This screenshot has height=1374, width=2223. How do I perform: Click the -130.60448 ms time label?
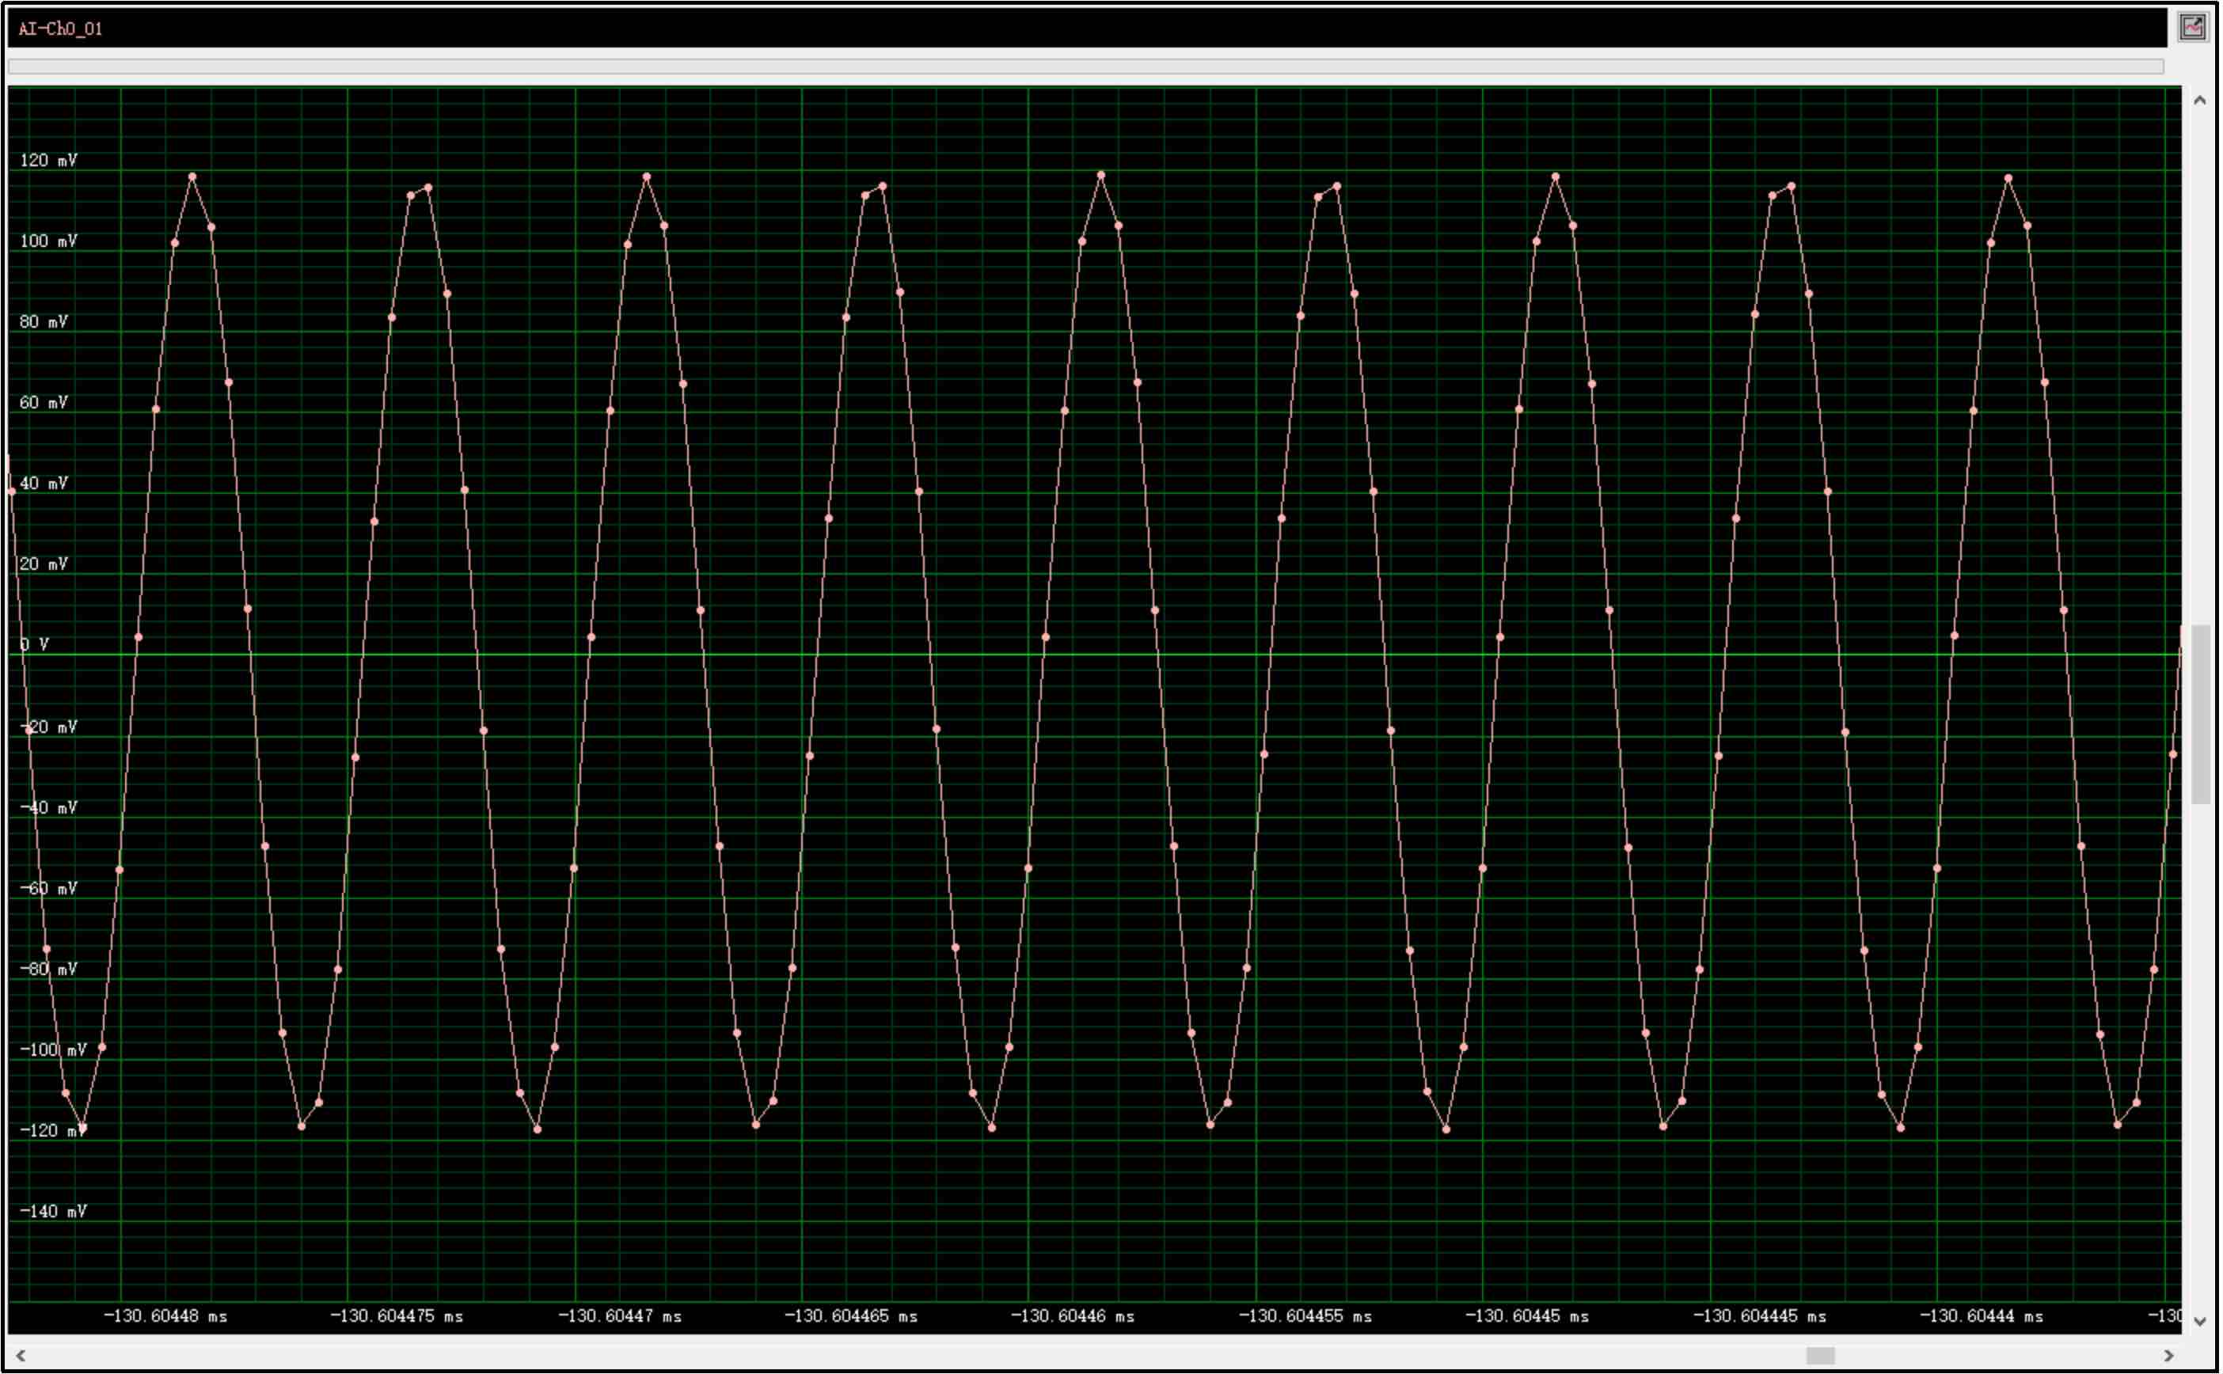[165, 1317]
